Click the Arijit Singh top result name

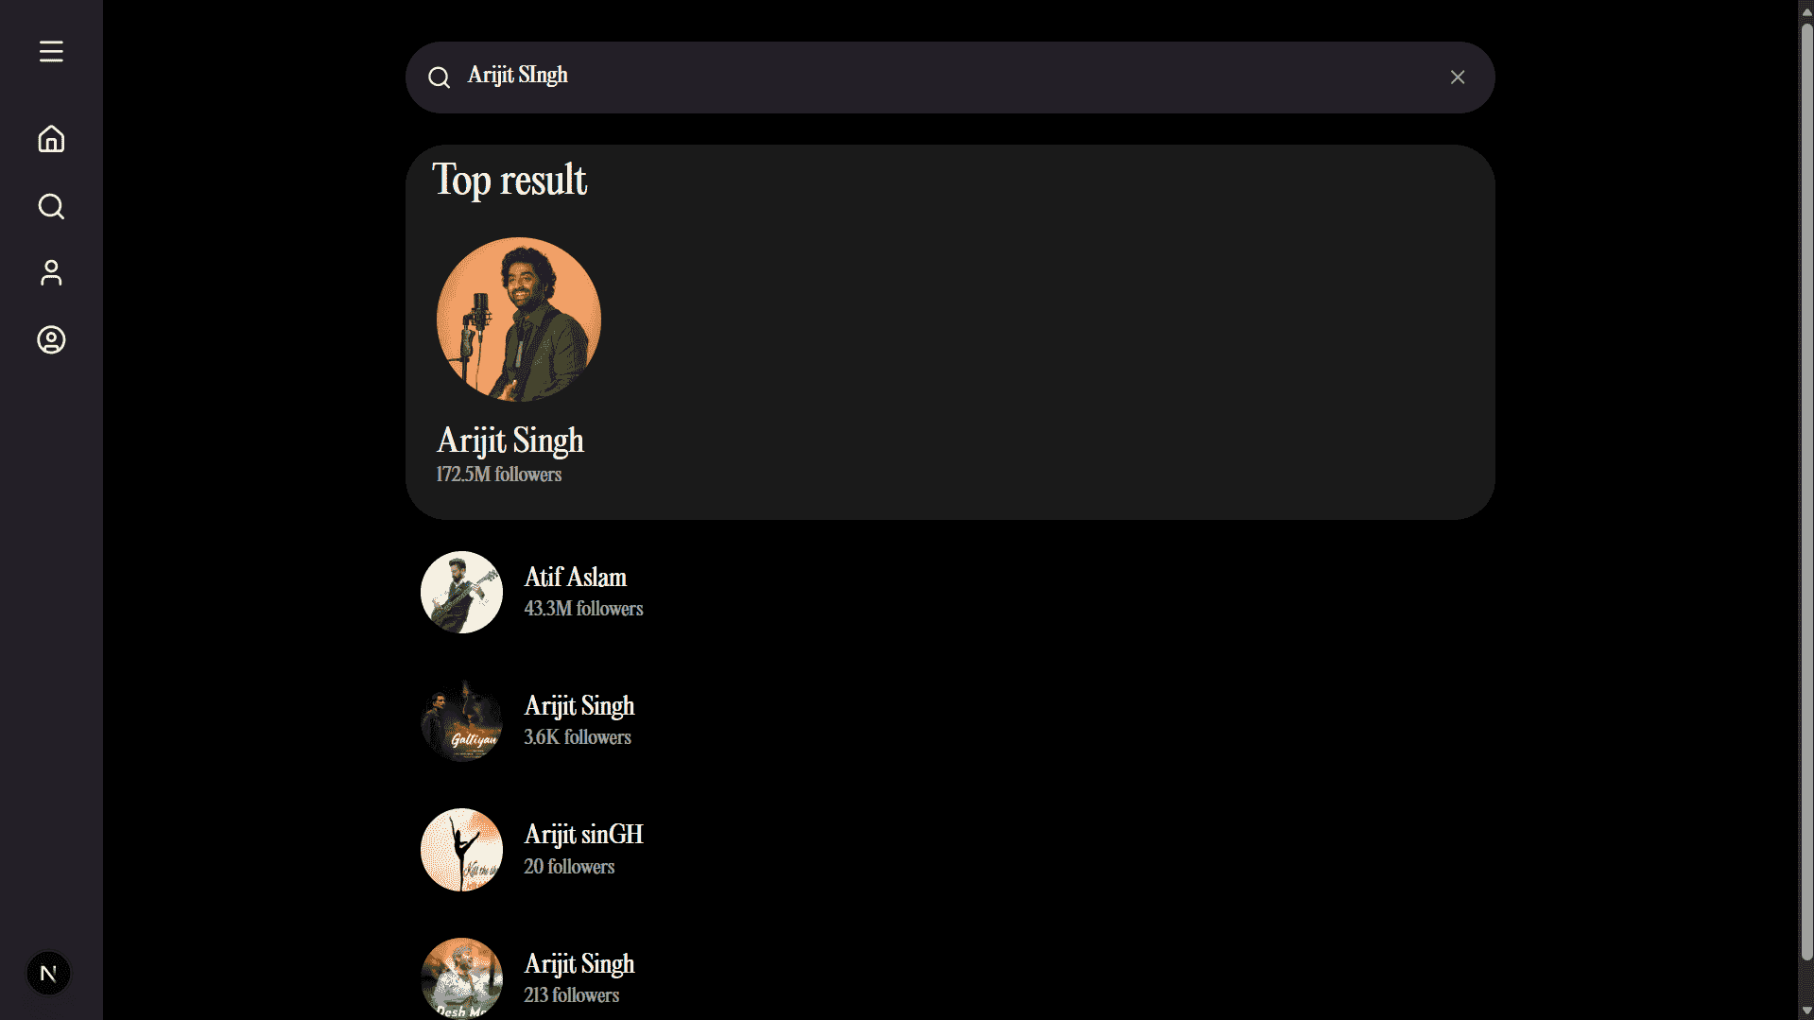(510, 441)
